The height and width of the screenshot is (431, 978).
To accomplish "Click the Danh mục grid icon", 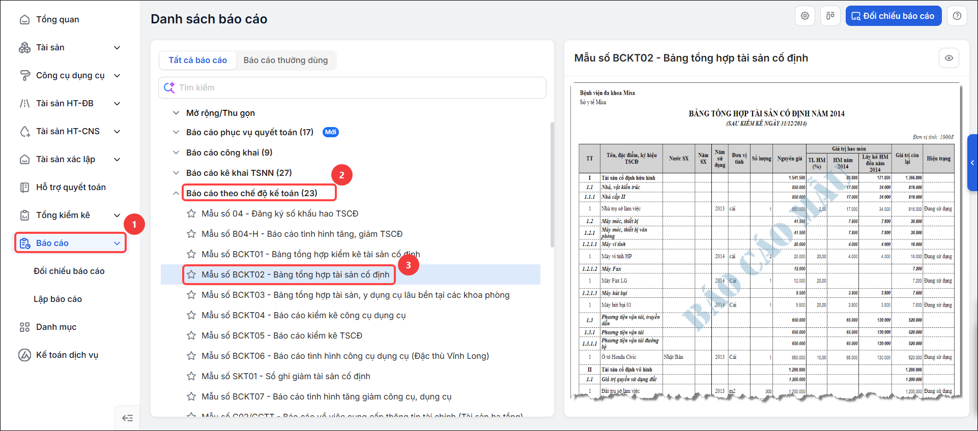I will point(24,327).
